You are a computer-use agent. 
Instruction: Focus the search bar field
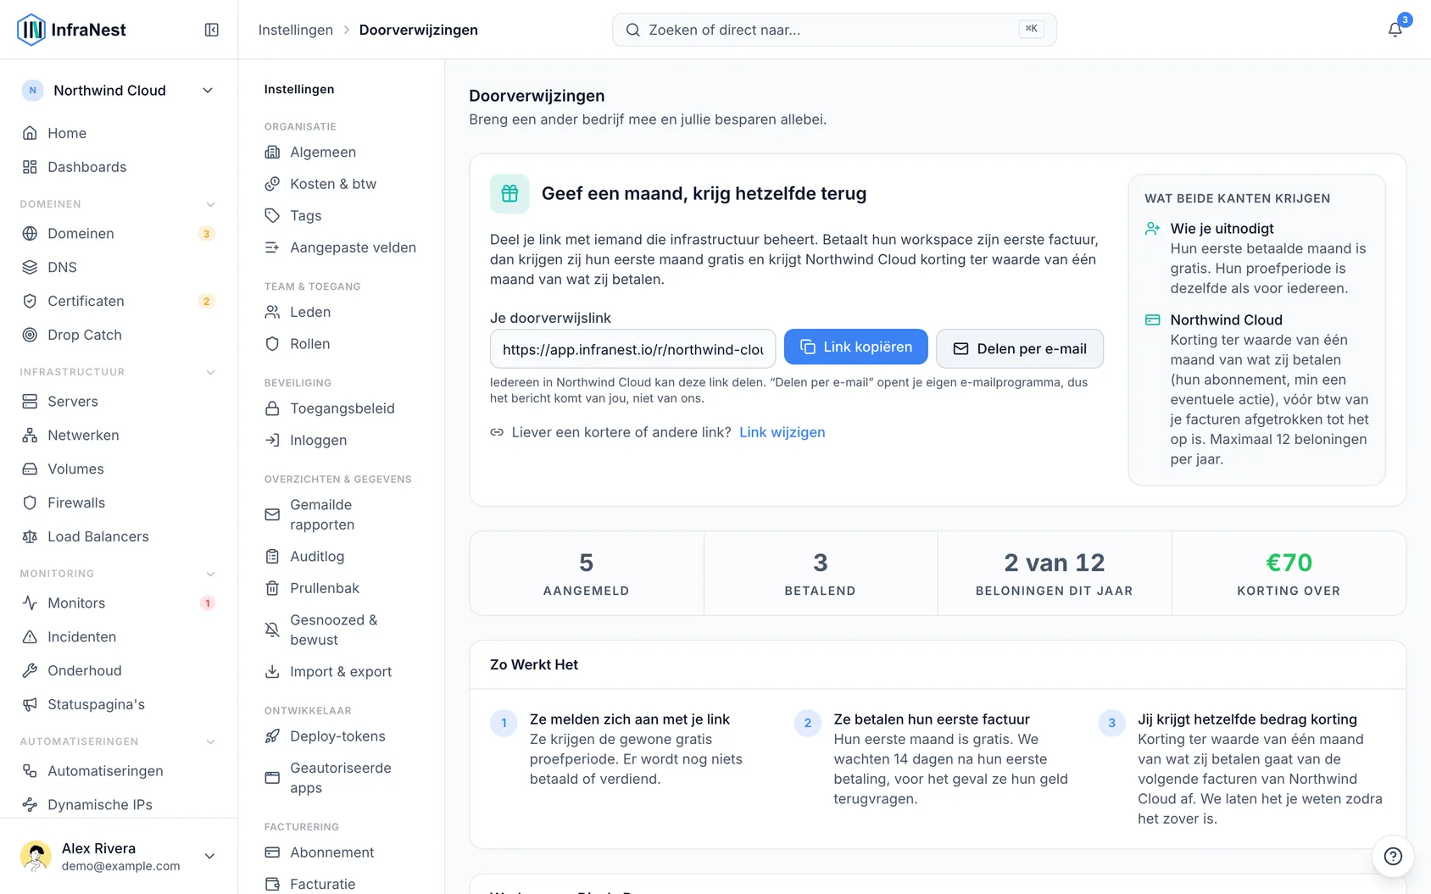point(834,30)
